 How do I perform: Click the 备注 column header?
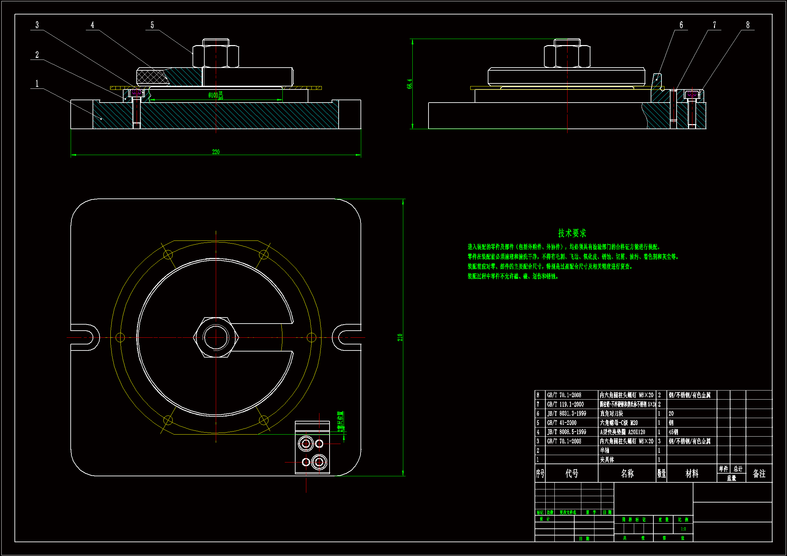pyautogui.click(x=759, y=474)
